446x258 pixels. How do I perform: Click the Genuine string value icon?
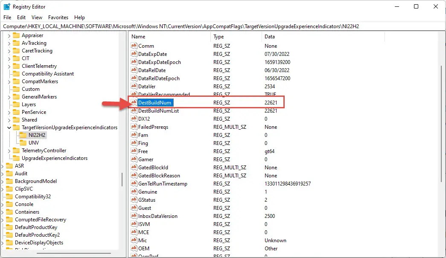tap(134, 191)
